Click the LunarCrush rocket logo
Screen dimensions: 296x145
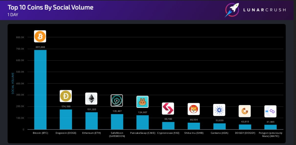(x=232, y=10)
